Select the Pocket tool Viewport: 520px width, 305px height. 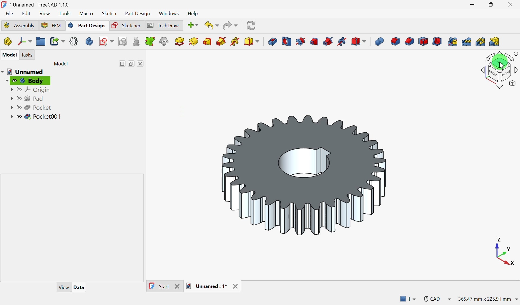(273, 42)
